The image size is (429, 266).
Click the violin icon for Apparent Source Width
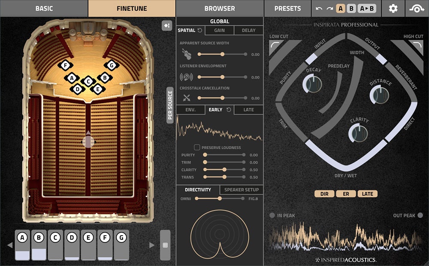pos(187,54)
